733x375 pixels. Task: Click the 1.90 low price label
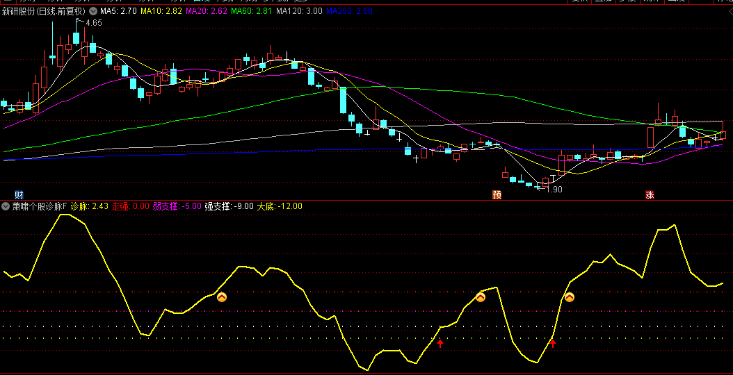(x=554, y=189)
